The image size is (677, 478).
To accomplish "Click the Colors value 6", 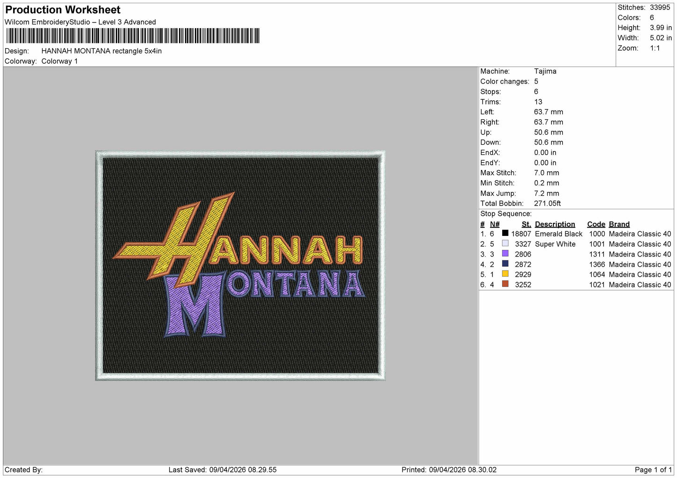I will tap(652, 18).
